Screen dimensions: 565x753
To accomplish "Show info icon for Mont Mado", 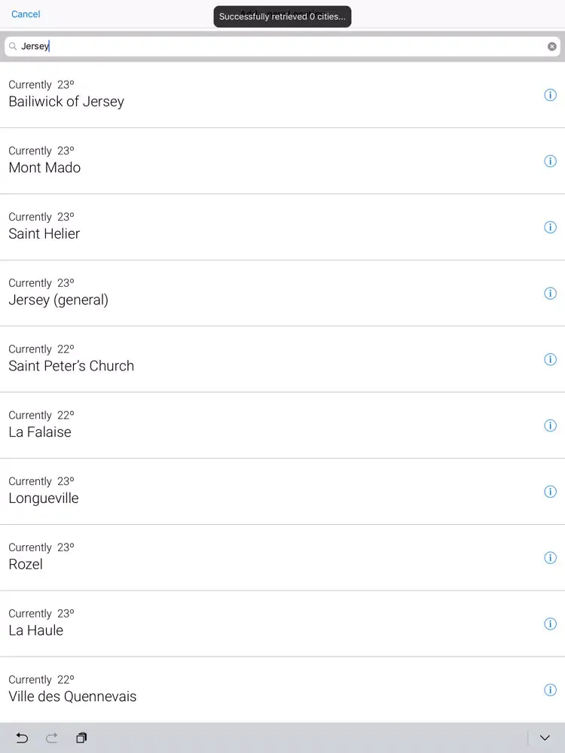I will [550, 161].
